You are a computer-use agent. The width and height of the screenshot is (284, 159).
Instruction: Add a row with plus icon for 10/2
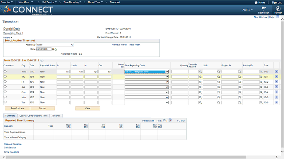[276, 82]
